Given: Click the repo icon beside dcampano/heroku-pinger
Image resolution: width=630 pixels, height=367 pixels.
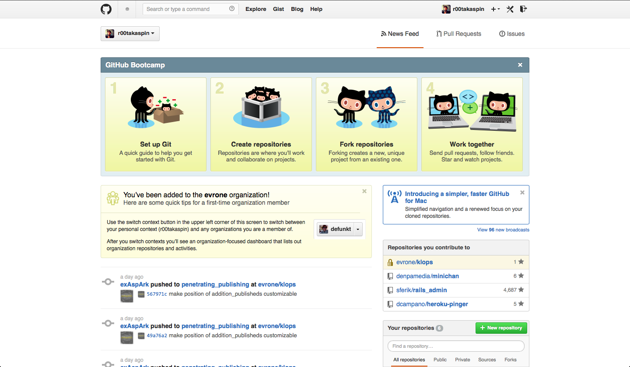Looking at the screenshot, I should pos(390,304).
